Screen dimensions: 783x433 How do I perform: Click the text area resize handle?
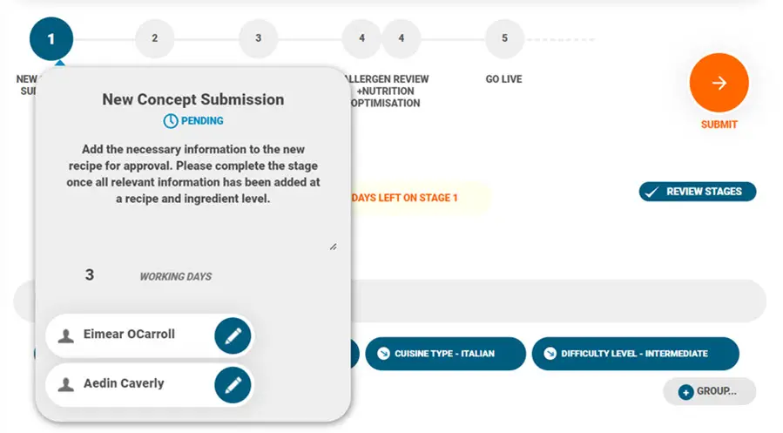(x=333, y=247)
